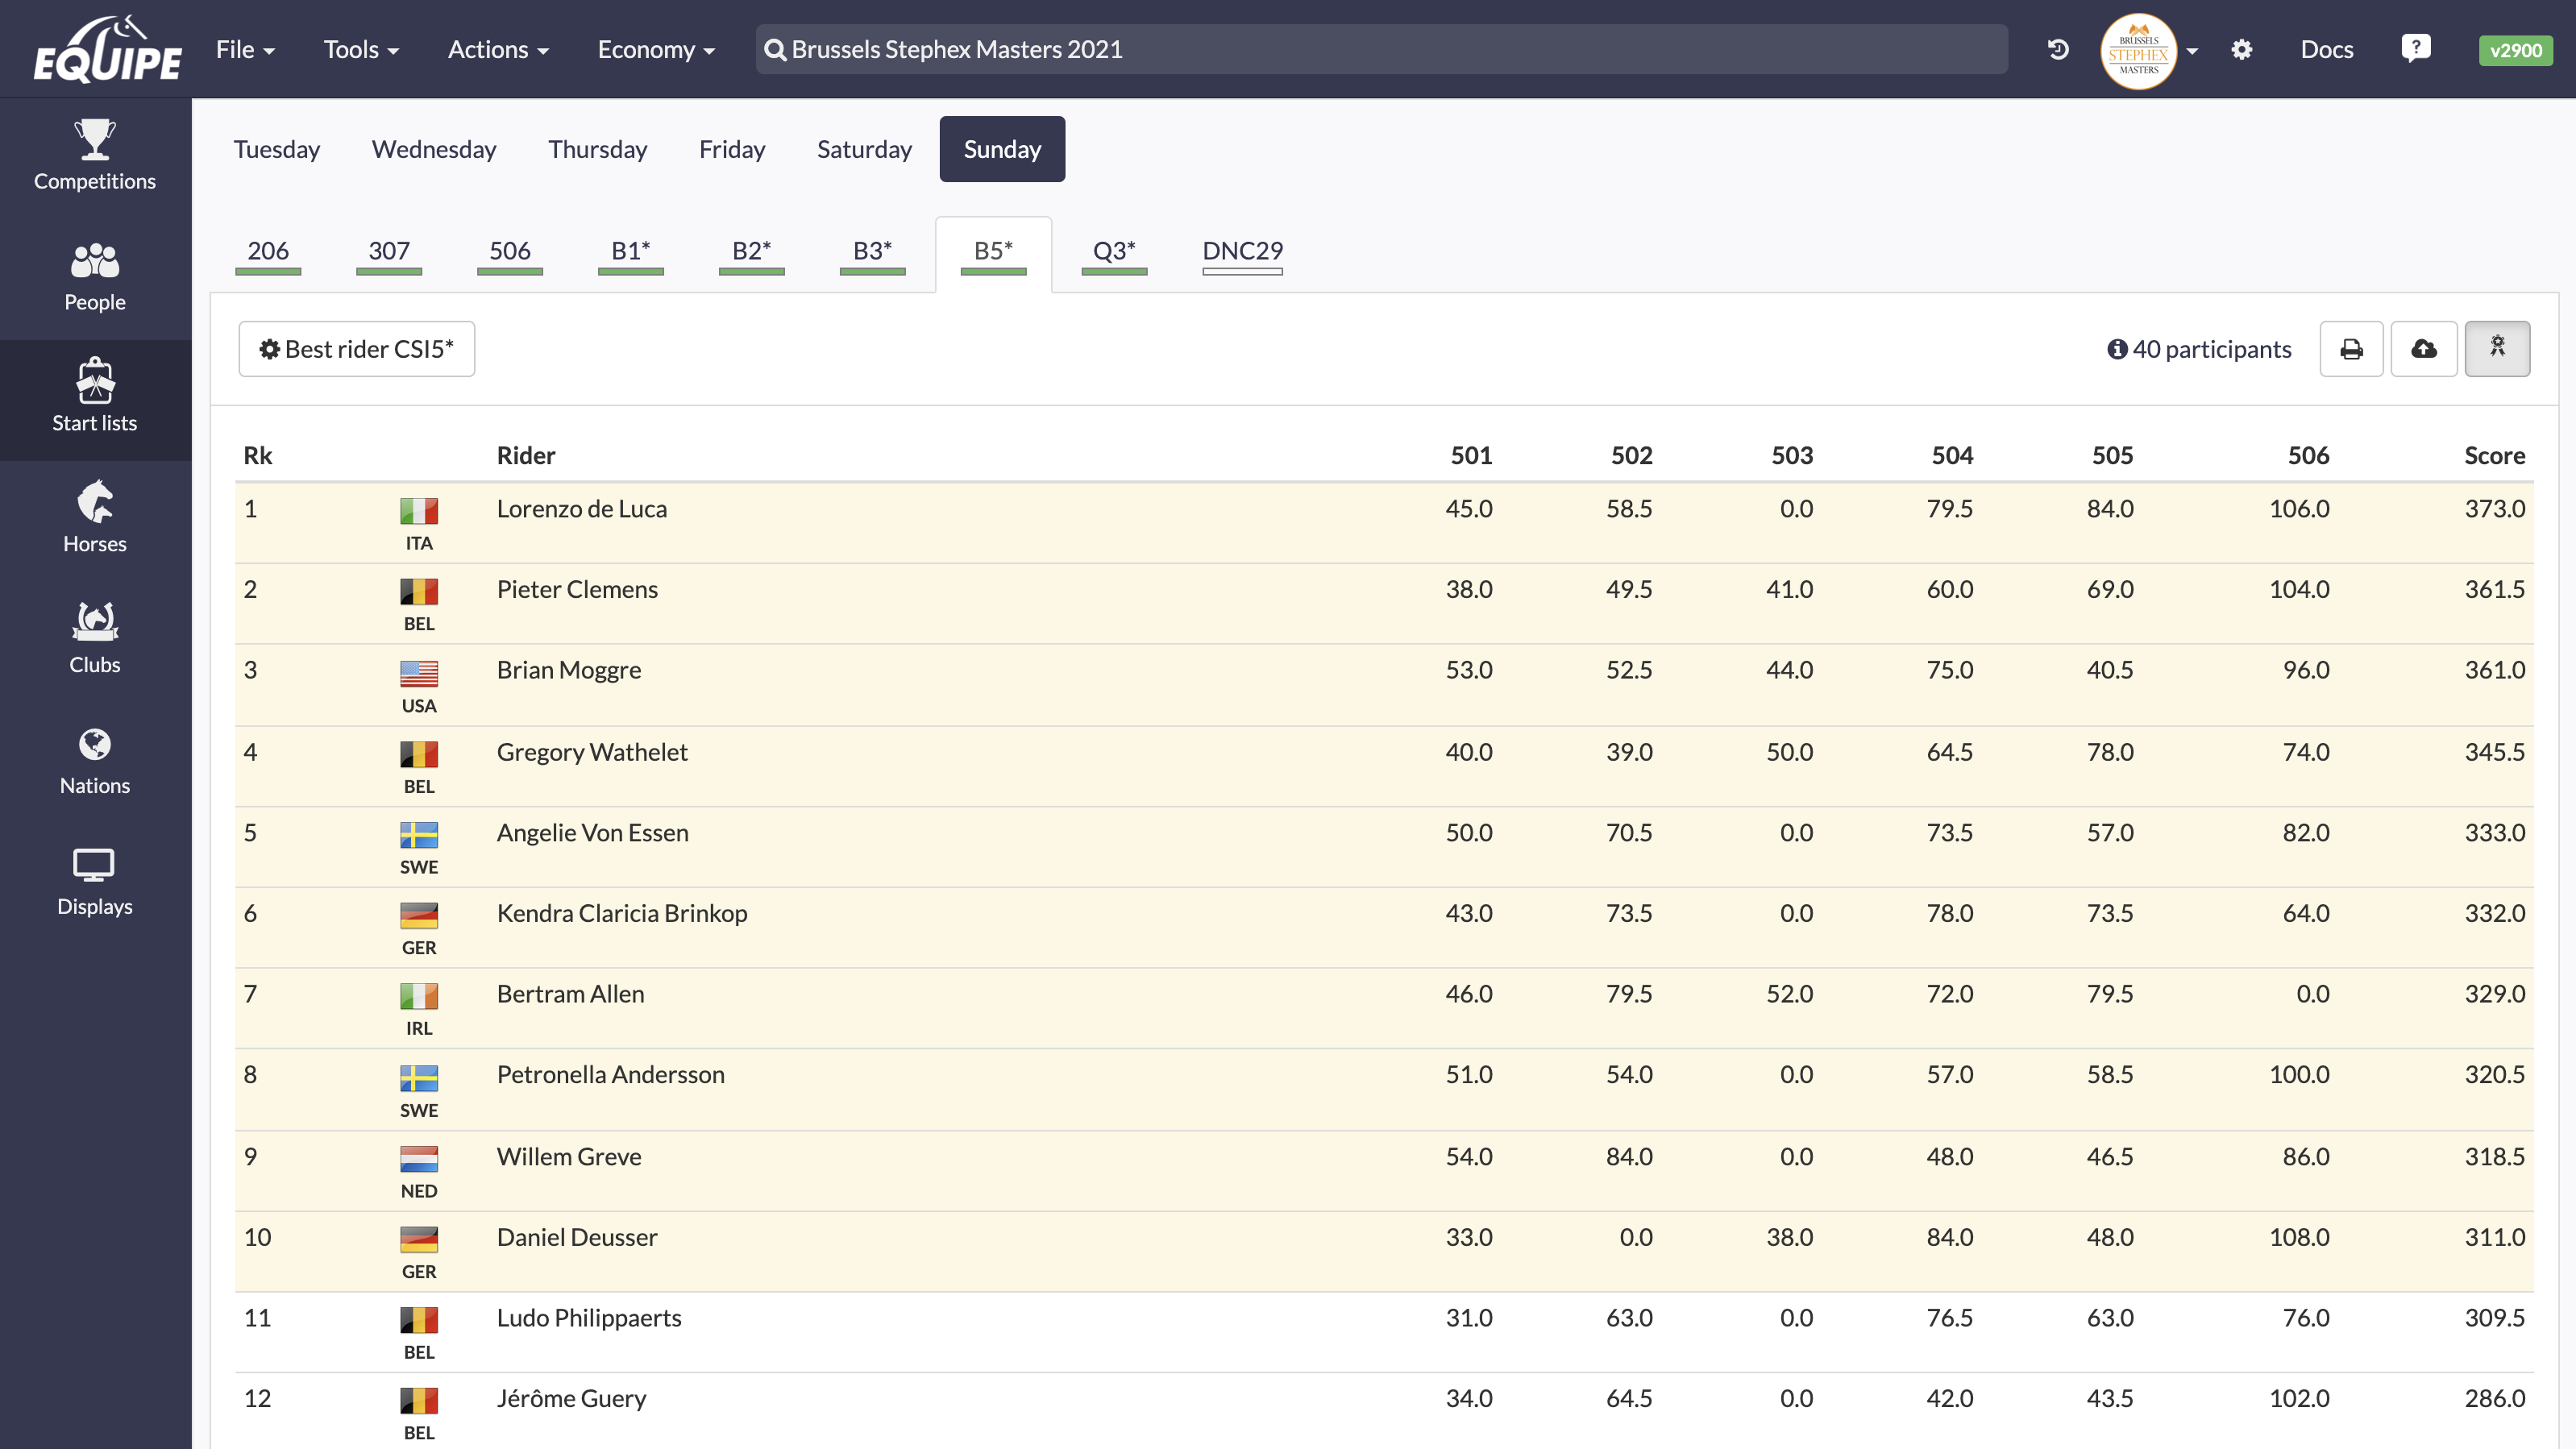Image resolution: width=2576 pixels, height=1449 pixels.
Task: Toggle the participant count info icon
Action: pos(2116,347)
